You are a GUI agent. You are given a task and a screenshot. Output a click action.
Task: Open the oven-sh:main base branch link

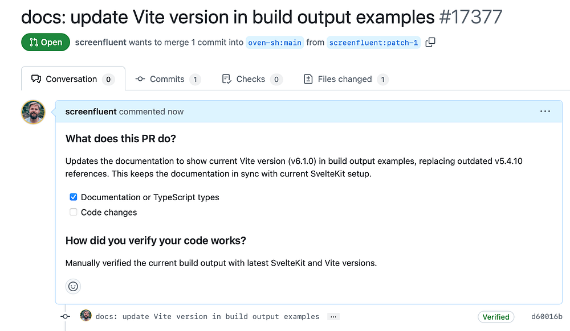[275, 43]
